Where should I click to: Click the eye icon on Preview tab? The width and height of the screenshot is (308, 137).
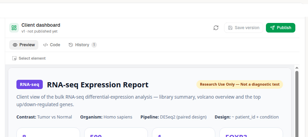[x=15, y=45]
